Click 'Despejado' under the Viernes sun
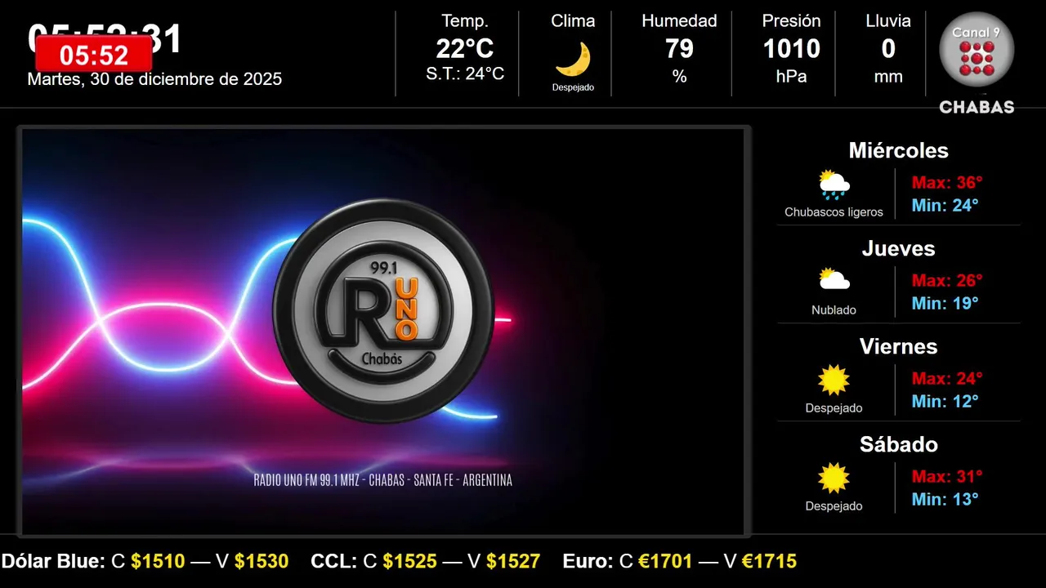 point(834,408)
